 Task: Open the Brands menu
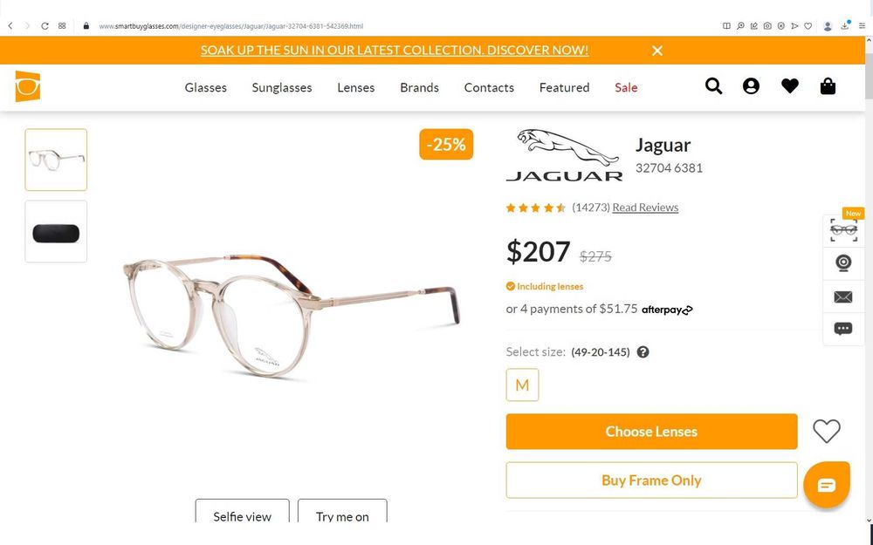pyautogui.click(x=419, y=87)
